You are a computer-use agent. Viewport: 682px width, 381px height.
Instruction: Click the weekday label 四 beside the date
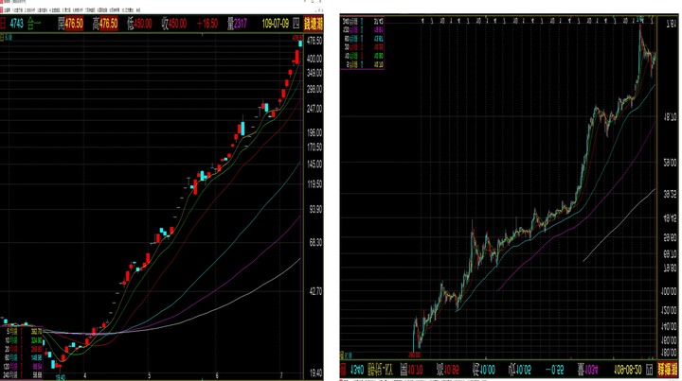[x=296, y=24]
